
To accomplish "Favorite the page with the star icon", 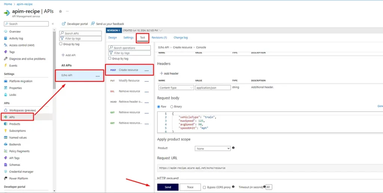I will (60, 11).
